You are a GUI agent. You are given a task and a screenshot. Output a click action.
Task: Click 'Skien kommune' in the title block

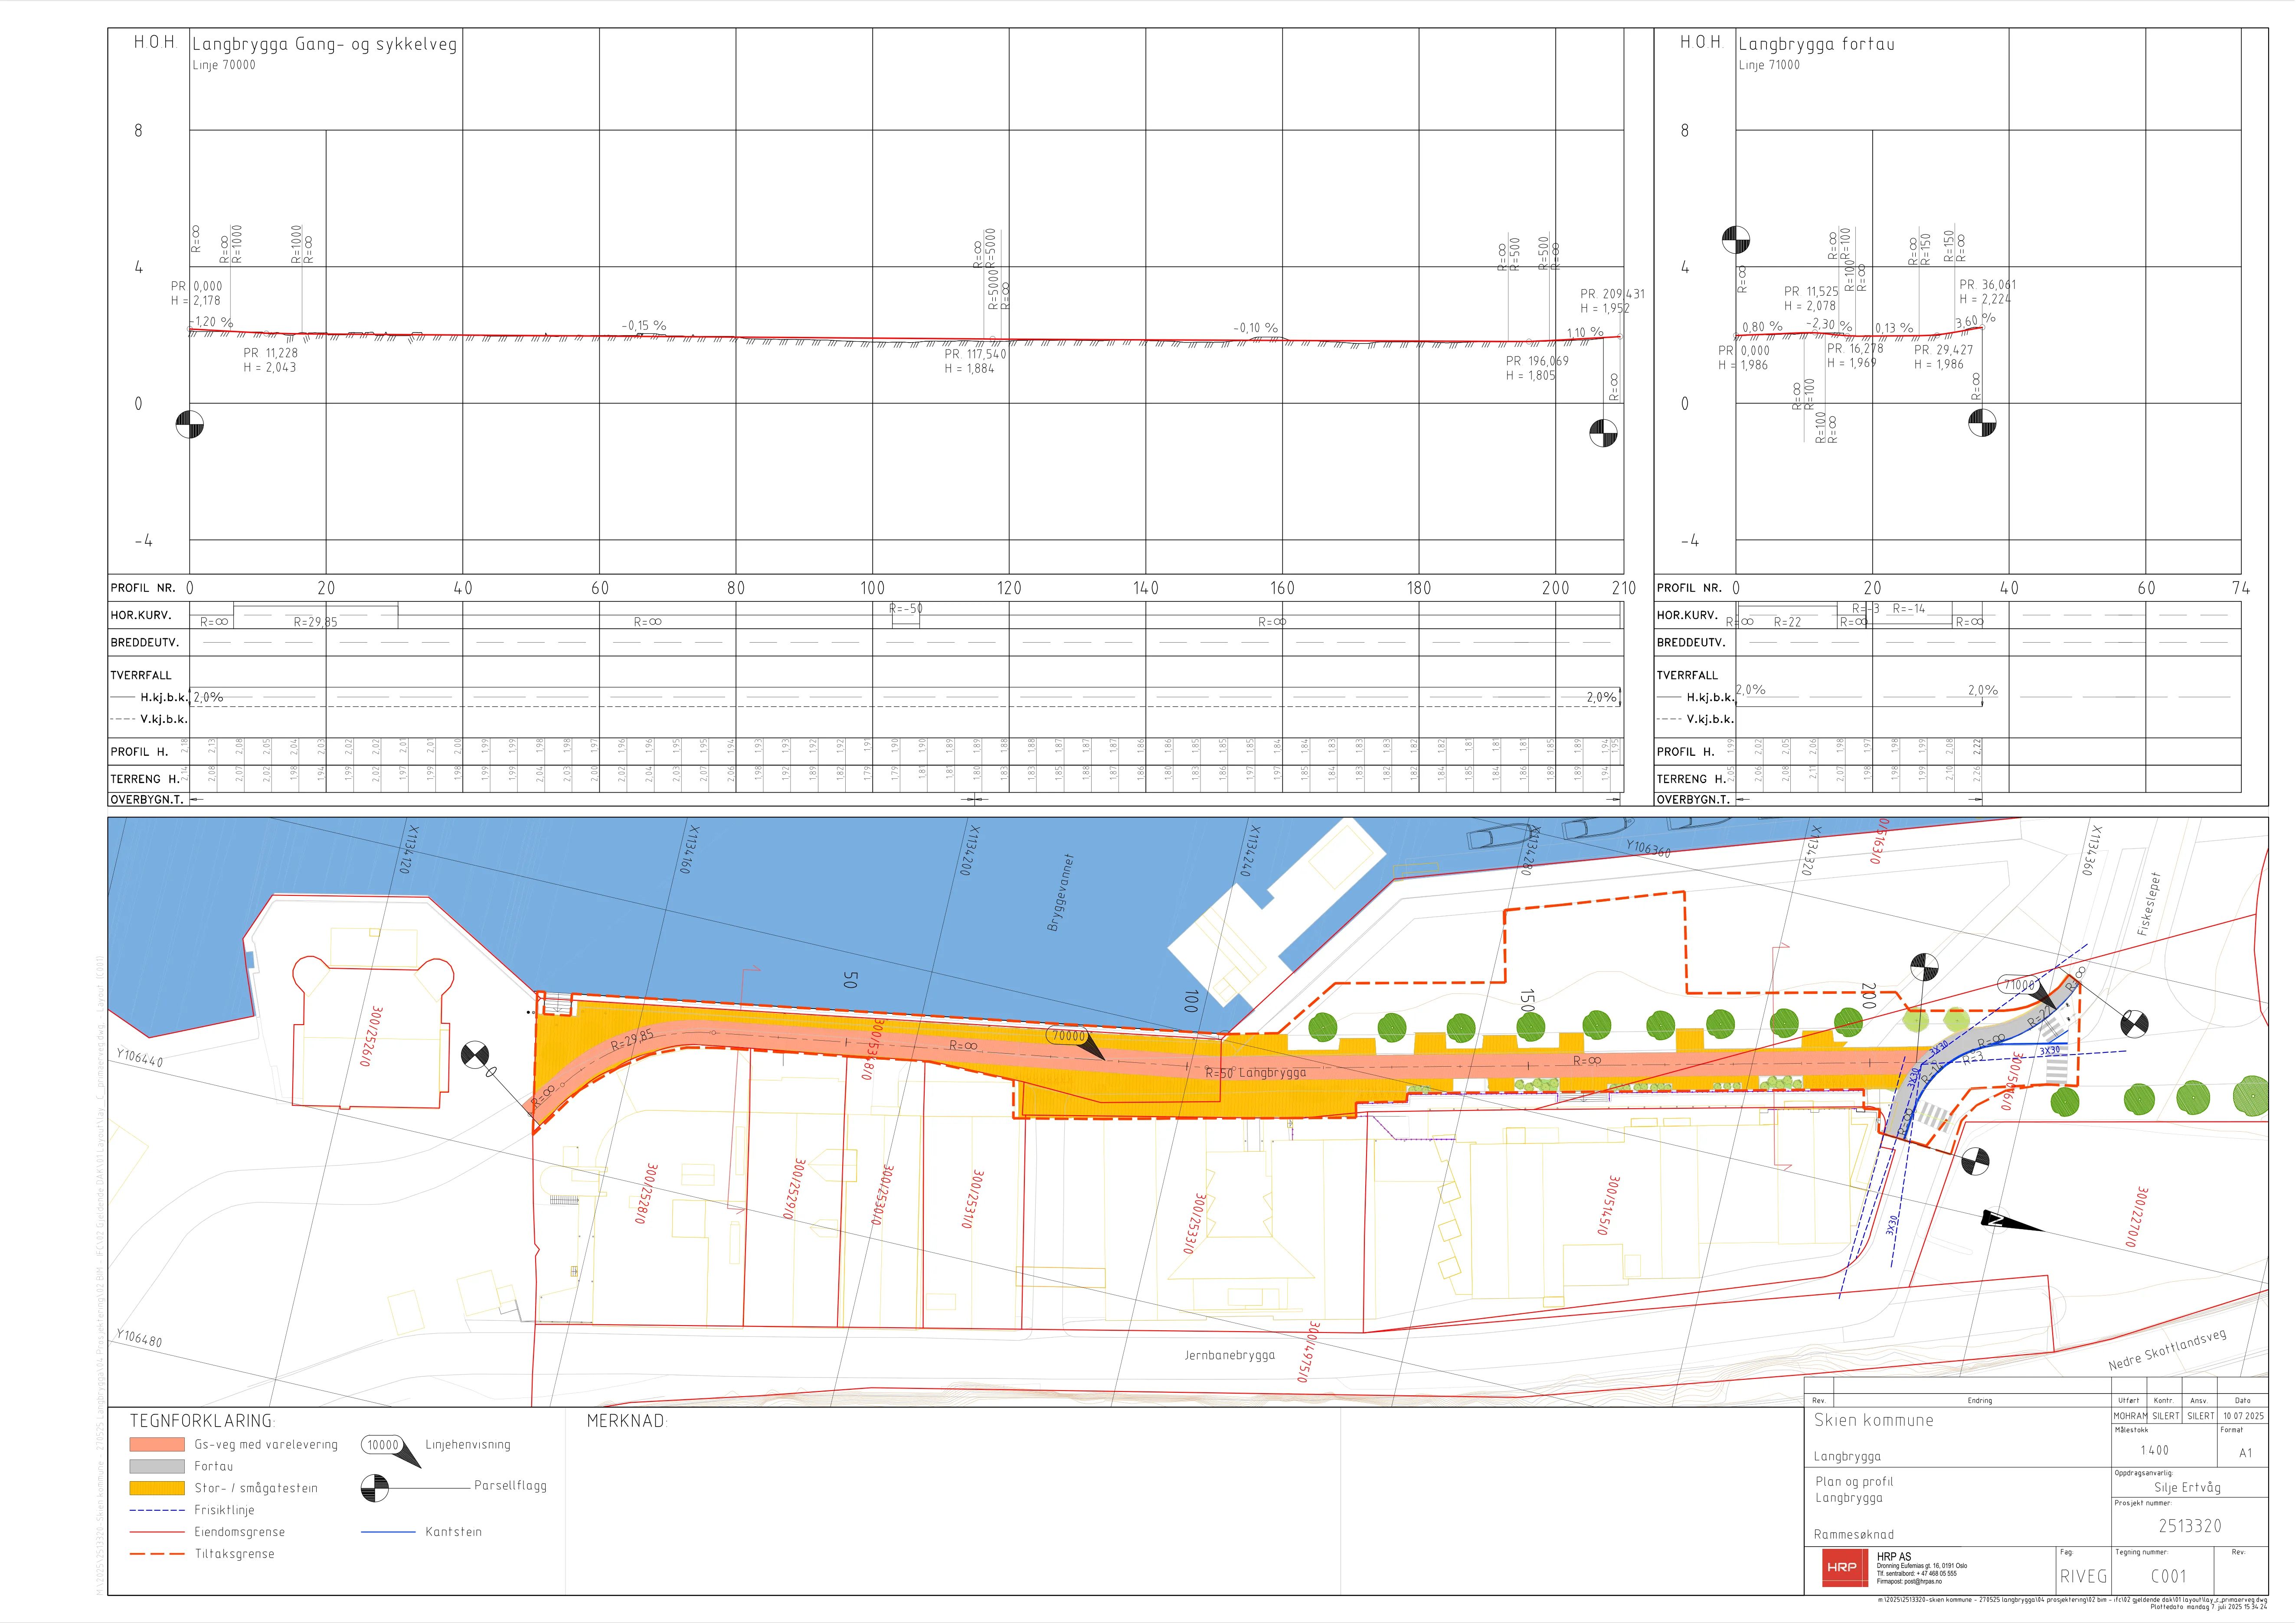tap(1874, 1420)
